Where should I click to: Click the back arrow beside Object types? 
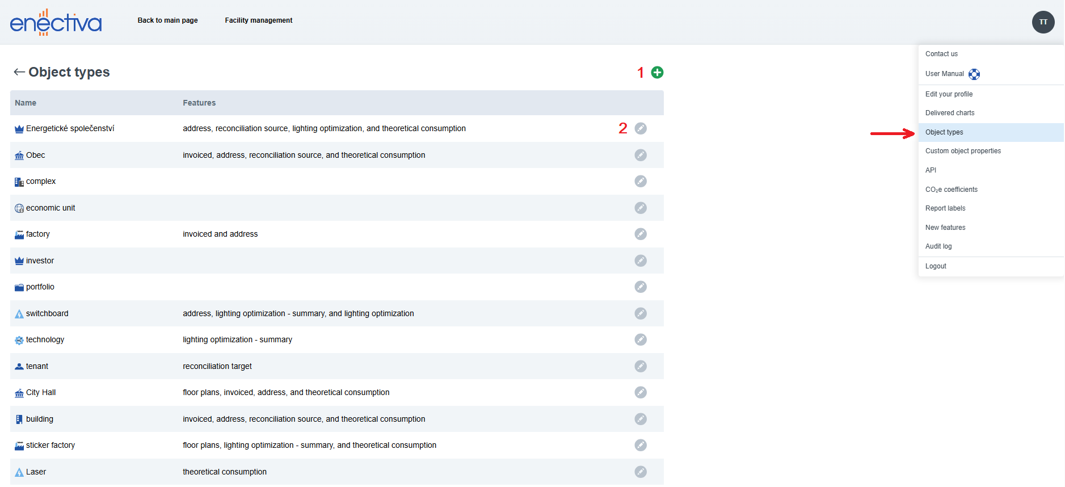click(x=19, y=72)
